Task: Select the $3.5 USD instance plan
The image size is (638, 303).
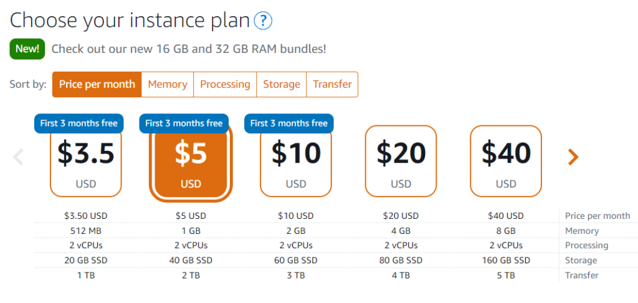Action: [x=86, y=162]
